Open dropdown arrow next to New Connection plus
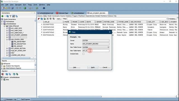Viewport: 179px width, 101px height. pos(5,16)
